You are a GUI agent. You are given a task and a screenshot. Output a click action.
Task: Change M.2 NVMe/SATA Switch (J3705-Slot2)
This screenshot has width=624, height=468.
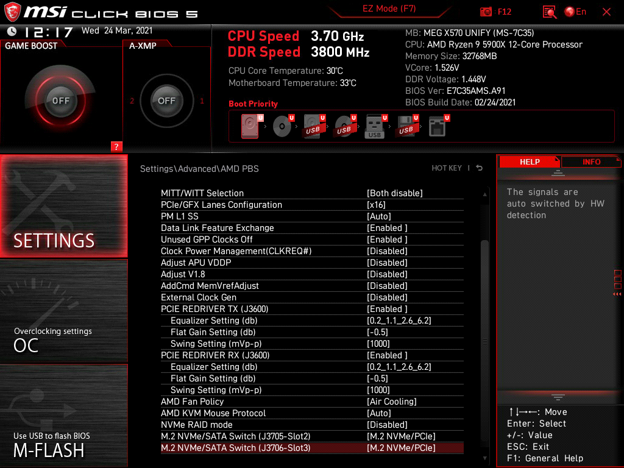click(312, 436)
